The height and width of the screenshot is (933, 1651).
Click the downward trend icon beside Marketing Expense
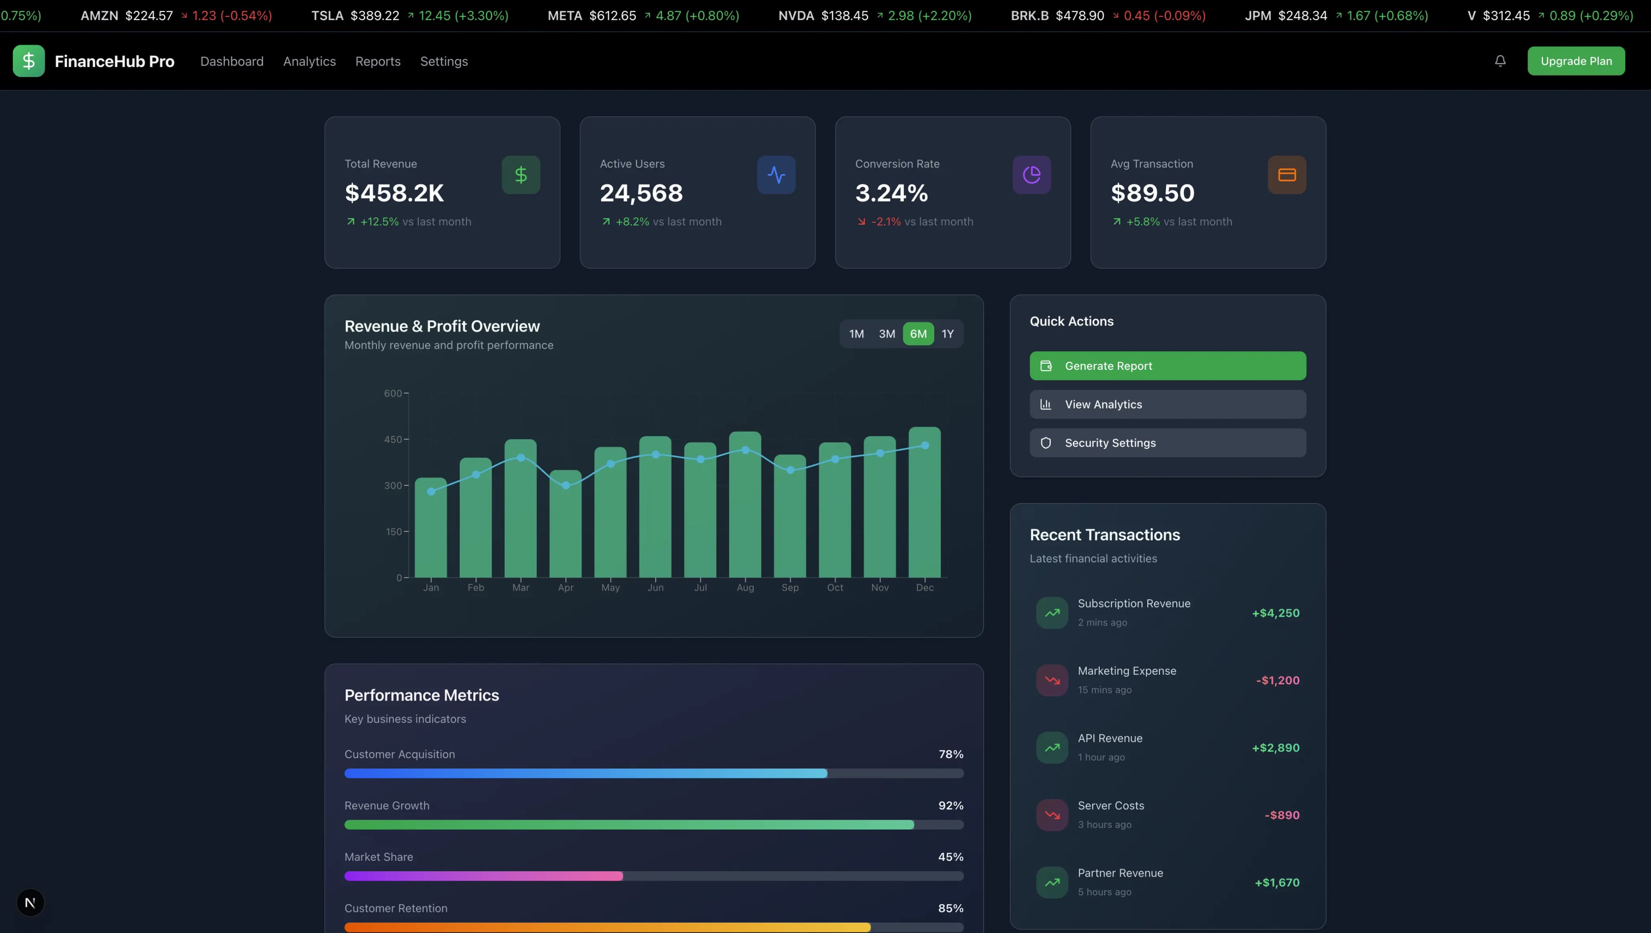tap(1052, 680)
